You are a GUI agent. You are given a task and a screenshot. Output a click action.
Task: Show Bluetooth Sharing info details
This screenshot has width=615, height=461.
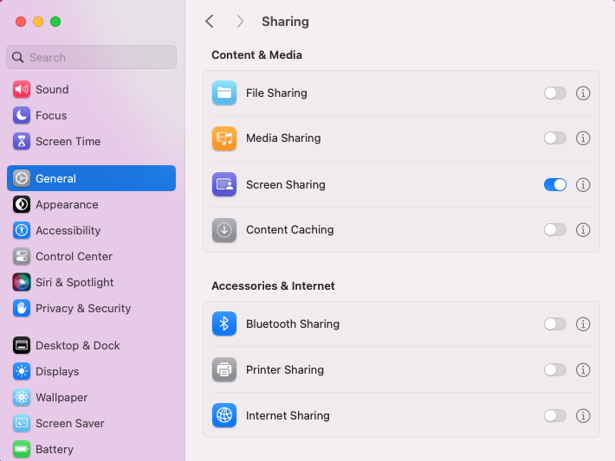coord(583,324)
